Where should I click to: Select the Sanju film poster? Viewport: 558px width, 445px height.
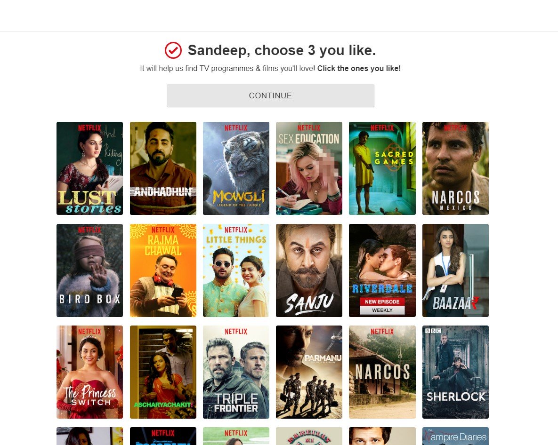[x=309, y=270]
